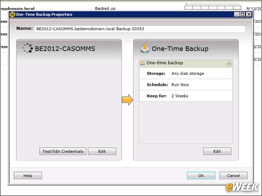Image resolution: width=262 pixels, height=196 pixels.
Task: Click the One-Time Backup Properties title bar icon
Action: pyautogui.click(x=12, y=15)
